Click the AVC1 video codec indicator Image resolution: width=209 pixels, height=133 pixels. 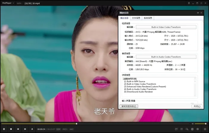click(x=65, y=129)
